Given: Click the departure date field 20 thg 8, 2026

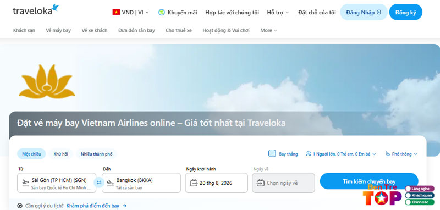Looking at the screenshot, I should (216, 183).
